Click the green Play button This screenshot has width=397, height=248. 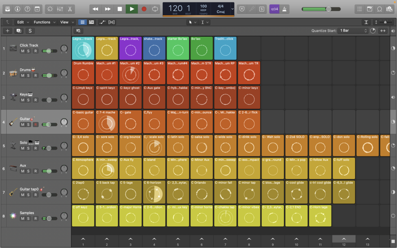pos(132,9)
